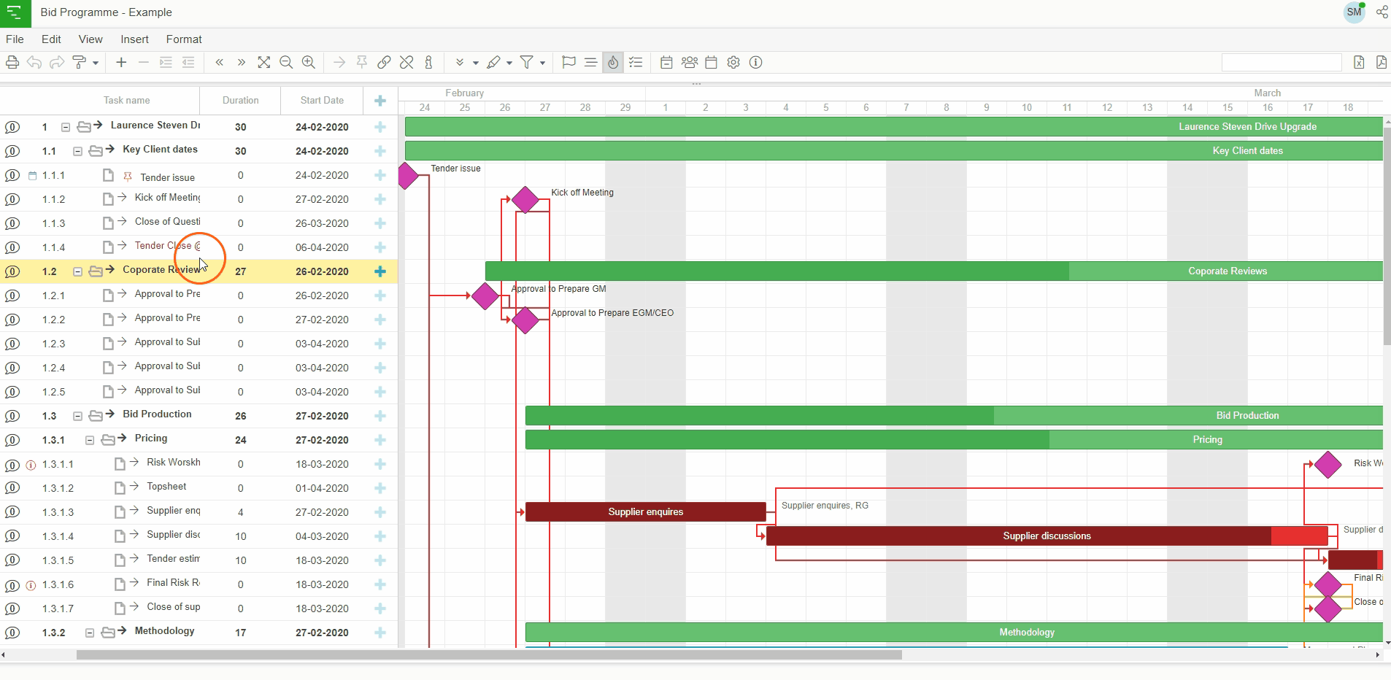Viewport: 1391px width, 680px height.
Task: Click the link tasks chain icon
Action: click(384, 63)
